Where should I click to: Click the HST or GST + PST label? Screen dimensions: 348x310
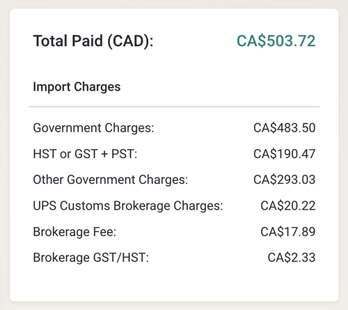click(x=85, y=154)
